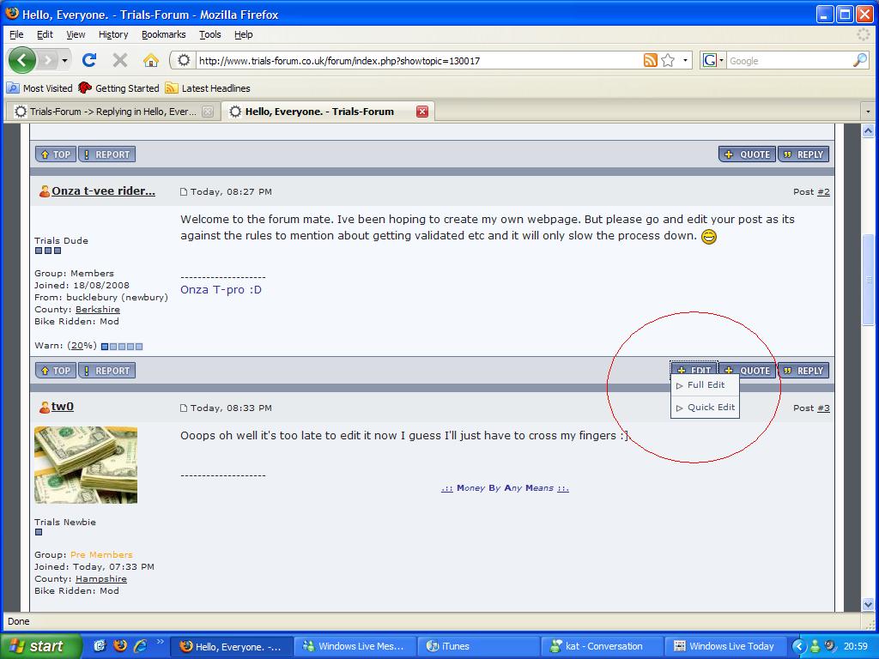Open the tw0 user profile link
This screenshot has width=879, height=659.
62,407
